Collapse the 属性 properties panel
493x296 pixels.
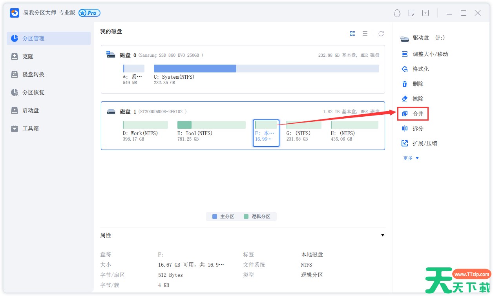[383, 235]
